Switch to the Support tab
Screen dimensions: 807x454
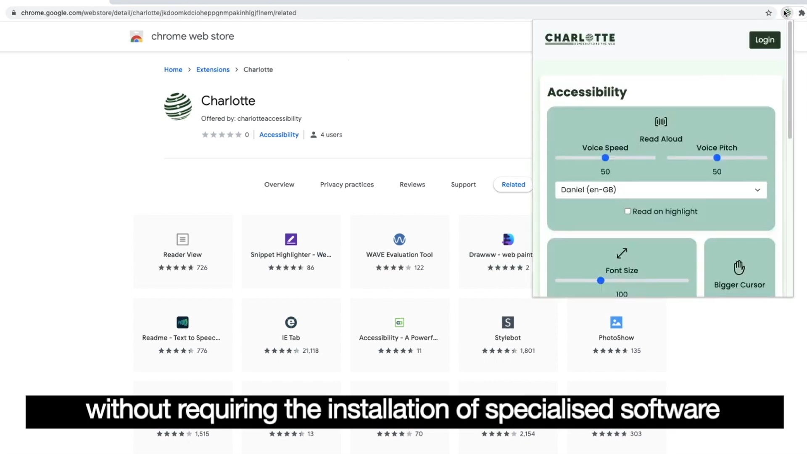[x=463, y=185]
